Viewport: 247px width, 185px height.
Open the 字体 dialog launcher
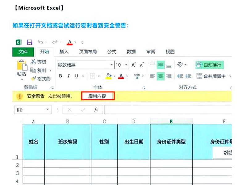(144, 88)
